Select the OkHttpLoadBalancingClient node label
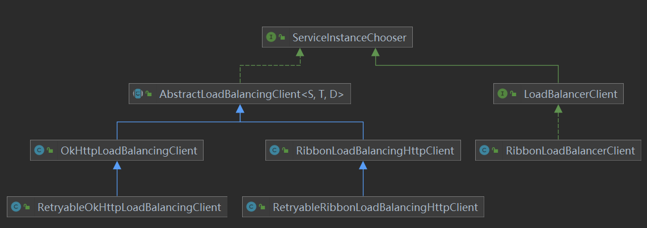 [129, 151]
